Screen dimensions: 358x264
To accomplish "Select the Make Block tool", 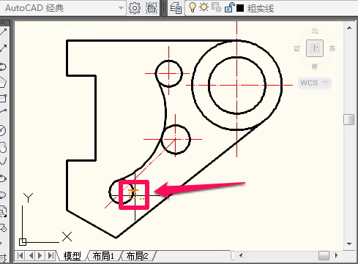I will tap(3, 228).
